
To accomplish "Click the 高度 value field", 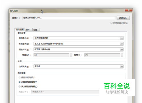I will pos(102,55).
